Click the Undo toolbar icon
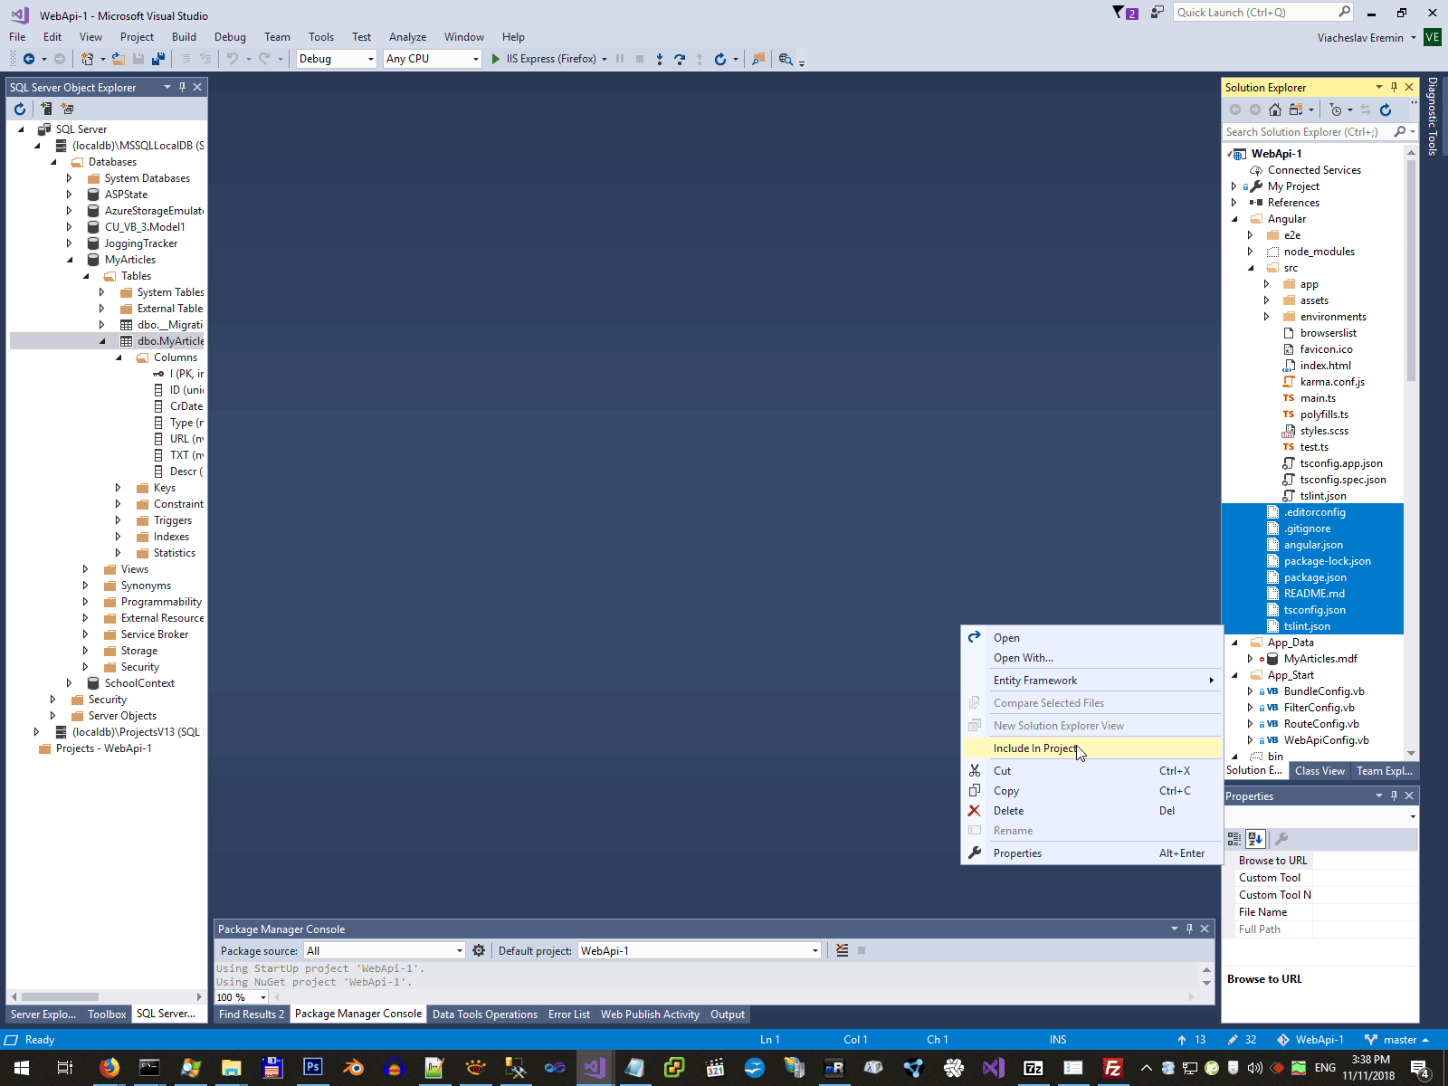1448x1086 pixels. pyautogui.click(x=233, y=59)
